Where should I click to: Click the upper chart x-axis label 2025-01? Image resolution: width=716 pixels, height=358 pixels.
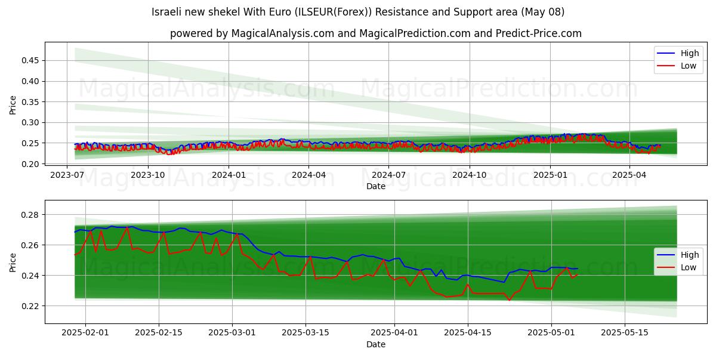(550, 175)
